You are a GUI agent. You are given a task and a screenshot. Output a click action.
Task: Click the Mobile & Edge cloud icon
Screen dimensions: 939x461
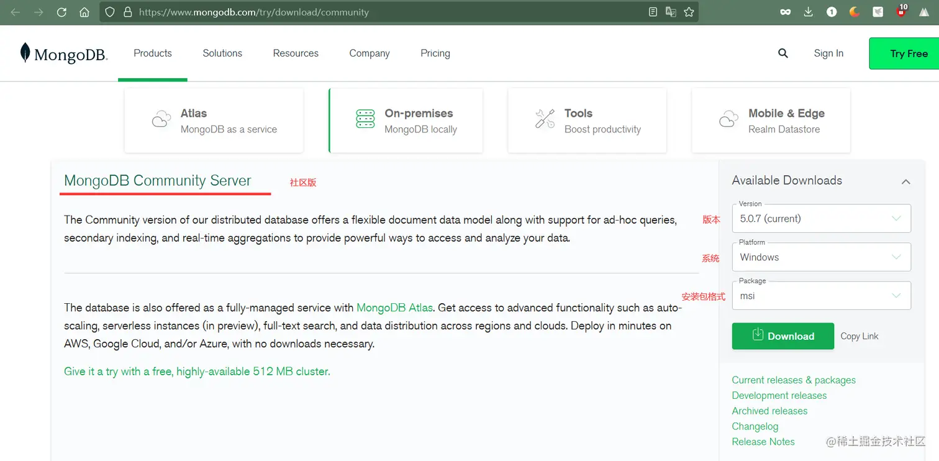(728, 119)
